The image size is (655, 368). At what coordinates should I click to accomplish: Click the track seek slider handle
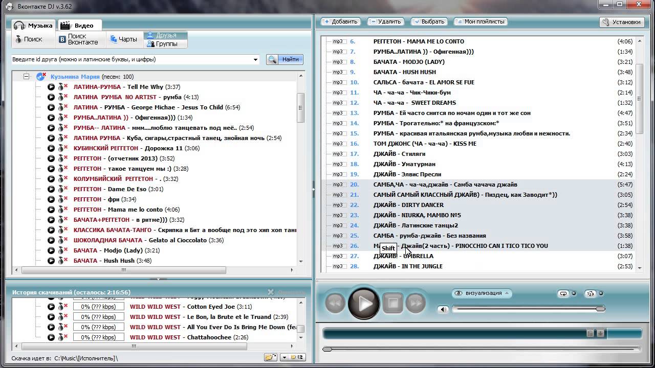click(x=327, y=349)
